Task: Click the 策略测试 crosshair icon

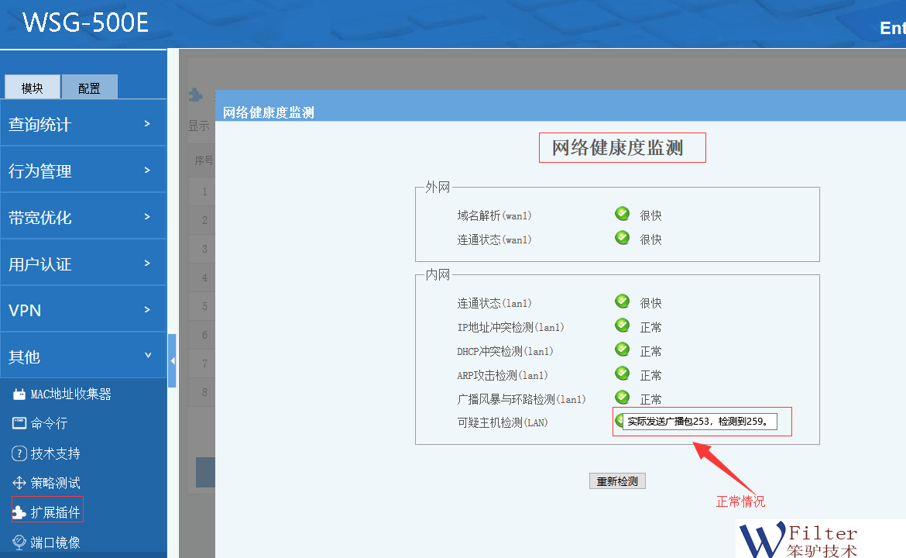Action: (x=19, y=483)
